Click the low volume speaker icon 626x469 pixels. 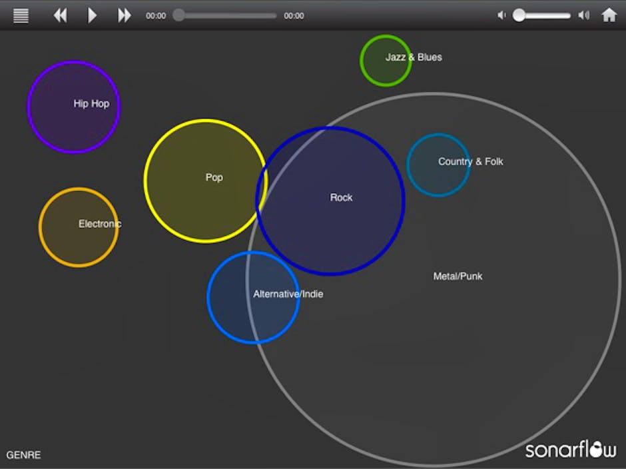501,15
